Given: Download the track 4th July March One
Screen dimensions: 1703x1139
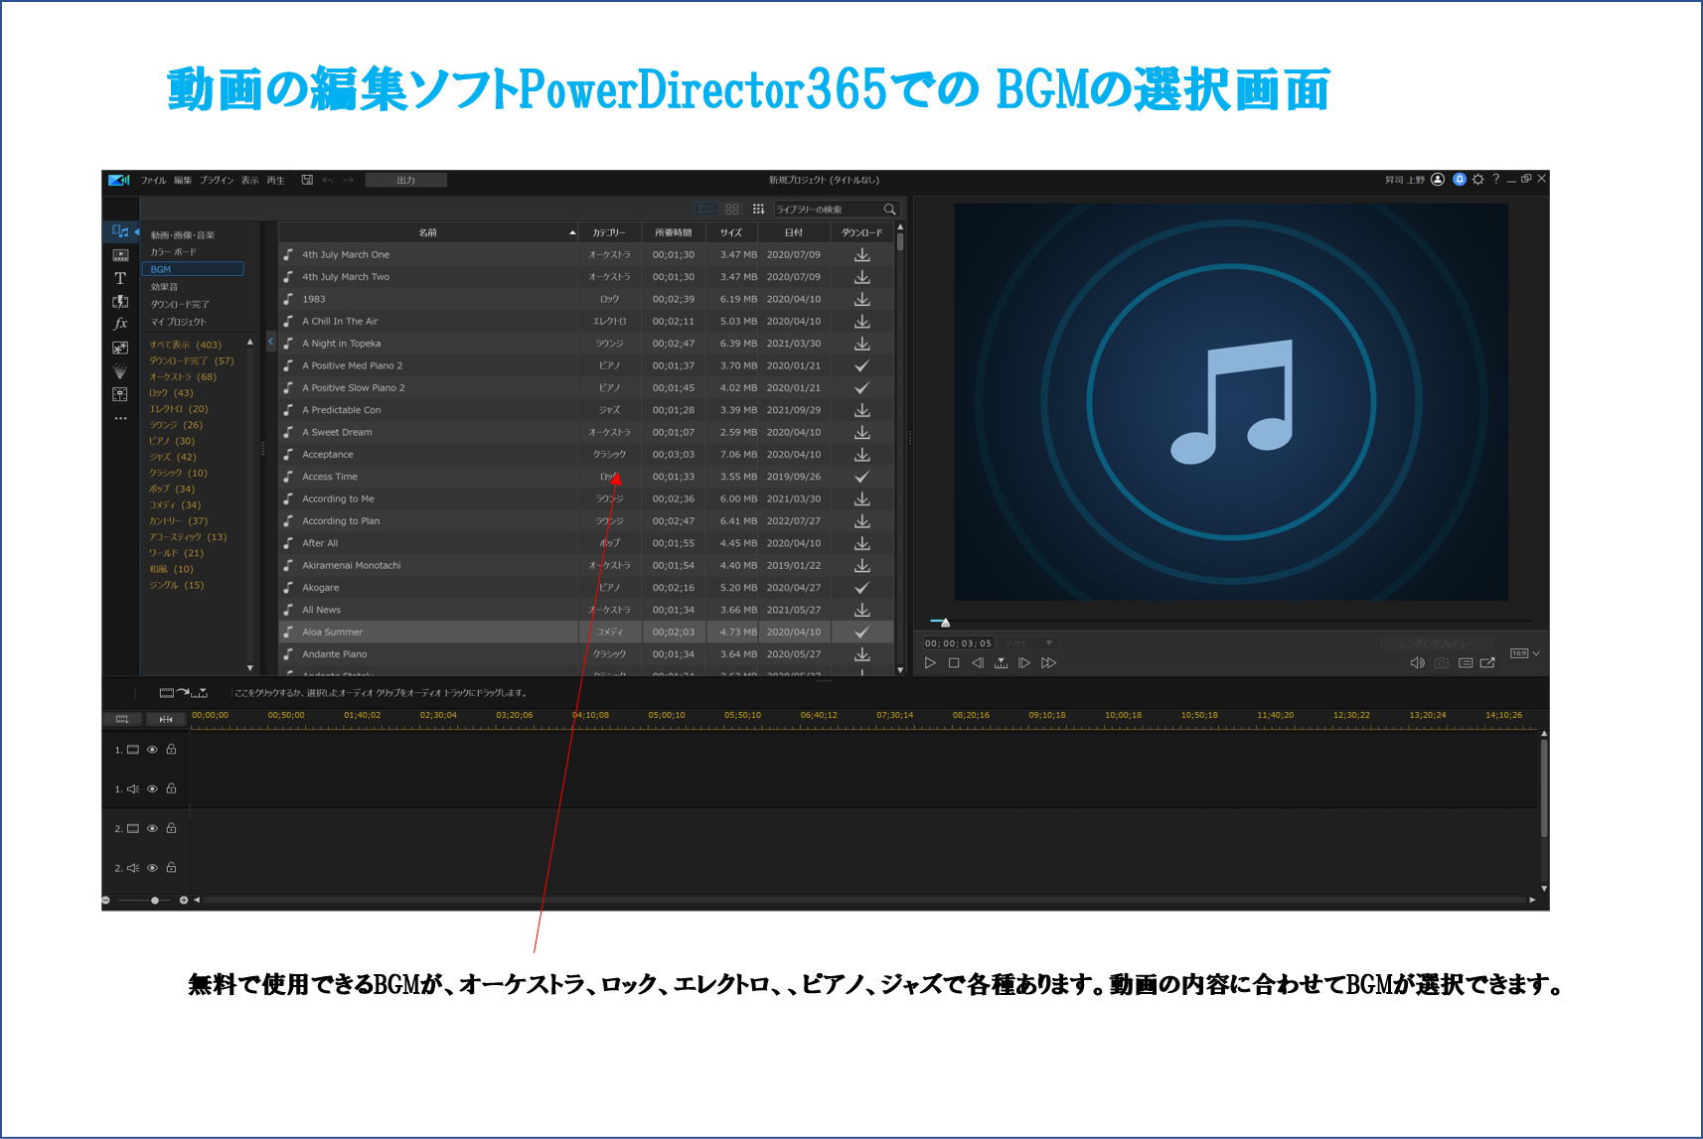Looking at the screenshot, I should pyautogui.click(x=861, y=254).
